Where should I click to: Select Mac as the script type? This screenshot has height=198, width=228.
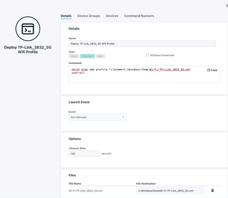100,56
